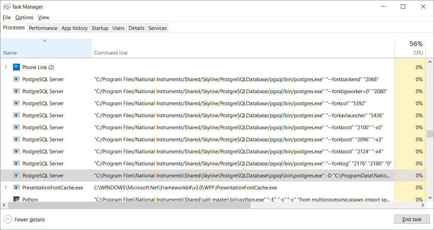The height and width of the screenshot is (230, 434).
Task: Select the Processes tab
Action: (14, 28)
